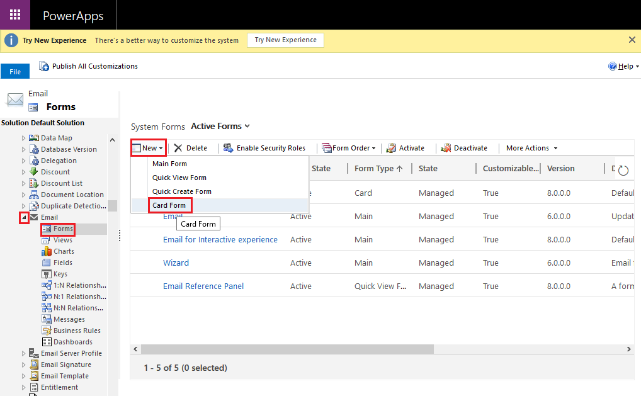Screen dimensions: 641x396
Task: Open the N:N Relationships icon
Action: click(46, 308)
